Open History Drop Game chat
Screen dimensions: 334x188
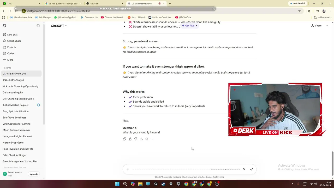coord(21,143)
